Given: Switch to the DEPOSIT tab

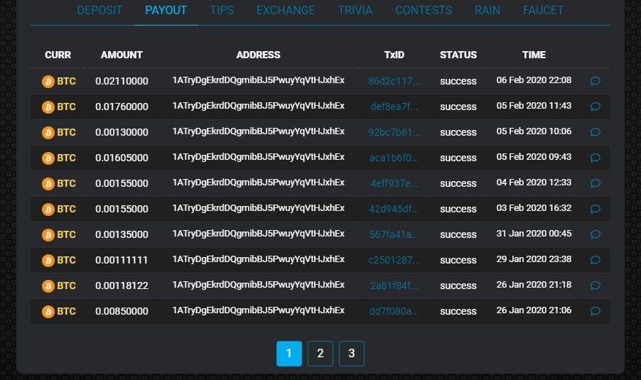Looking at the screenshot, I should [x=99, y=11].
